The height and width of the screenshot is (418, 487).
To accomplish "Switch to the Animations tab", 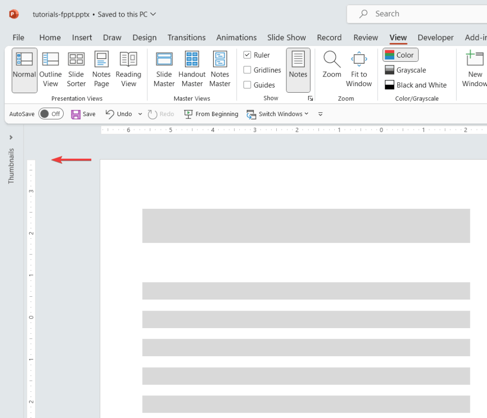I will [236, 38].
